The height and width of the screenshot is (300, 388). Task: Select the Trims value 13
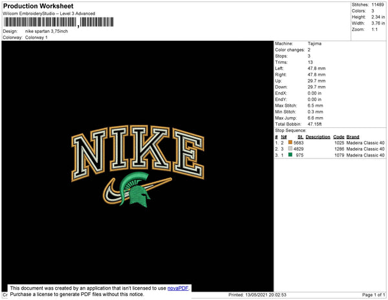[x=310, y=62]
